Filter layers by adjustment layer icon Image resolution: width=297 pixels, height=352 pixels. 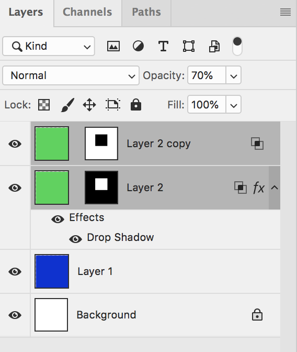click(138, 46)
